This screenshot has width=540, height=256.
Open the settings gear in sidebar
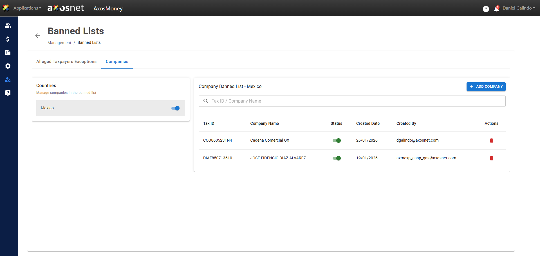tap(8, 66)
